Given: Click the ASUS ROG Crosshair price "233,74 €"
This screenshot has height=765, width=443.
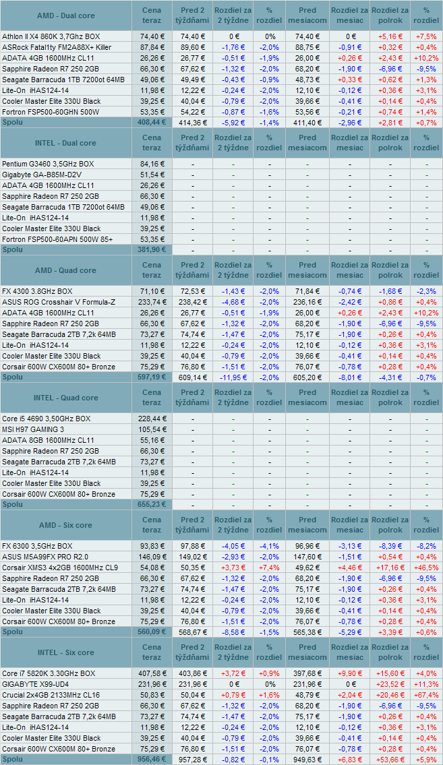Looking at the screenshot, I should pos(153,302).
